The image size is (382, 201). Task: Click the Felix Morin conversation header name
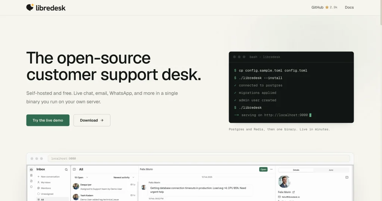tap(146, 169)
